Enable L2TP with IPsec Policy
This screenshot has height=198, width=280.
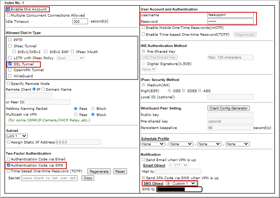tap(10, 57)
